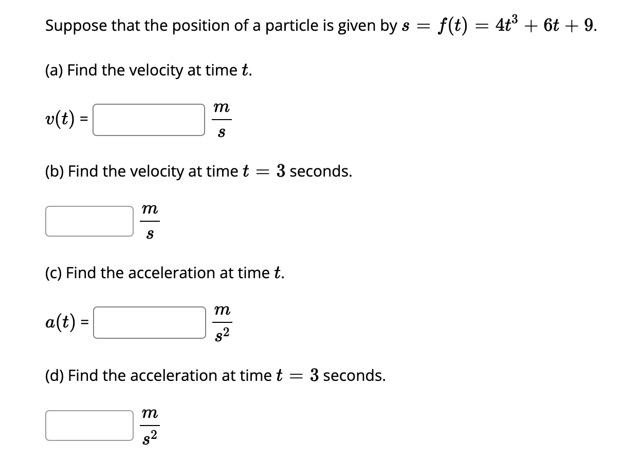
Task: Click the m/s unit in part (b)
Action: 150,221
